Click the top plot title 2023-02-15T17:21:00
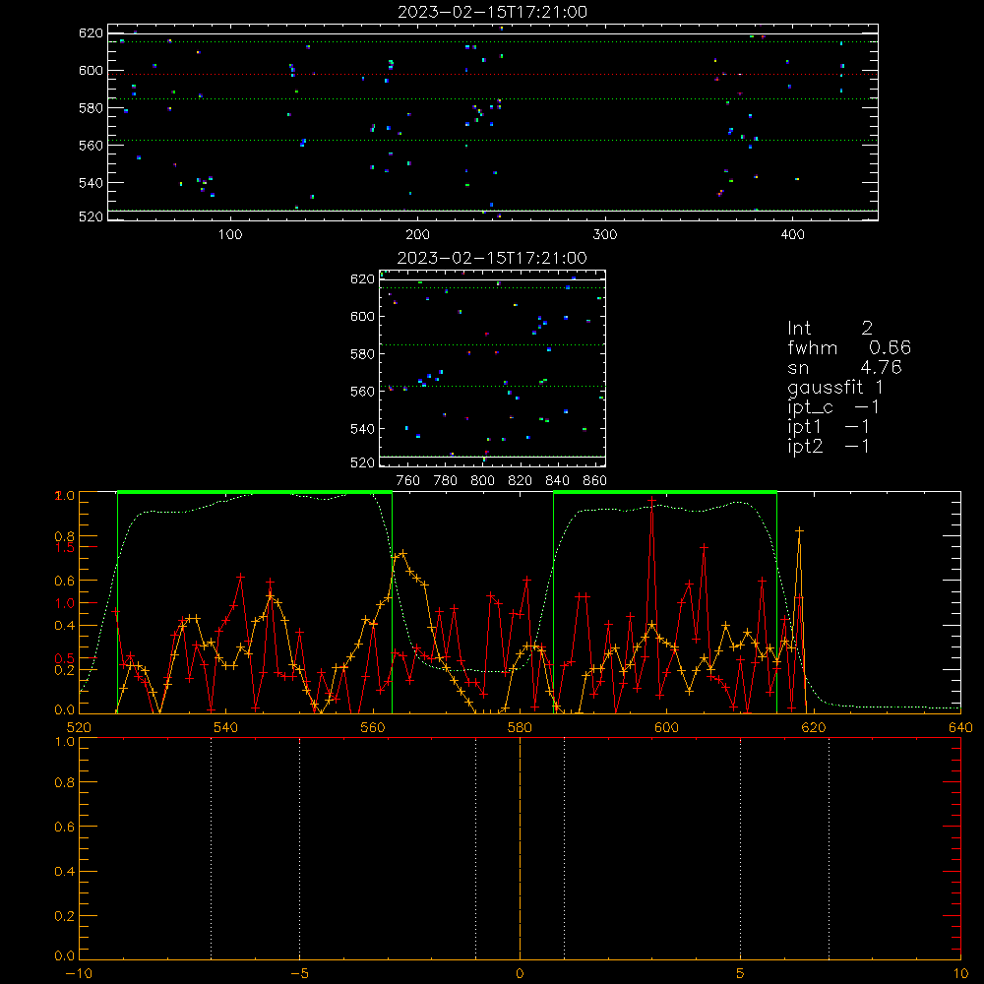The image size is (984, 984). (x=492, y=12)
